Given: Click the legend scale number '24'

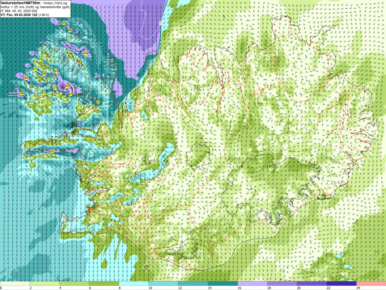Looking at the screenshot, I should [358, 288].
